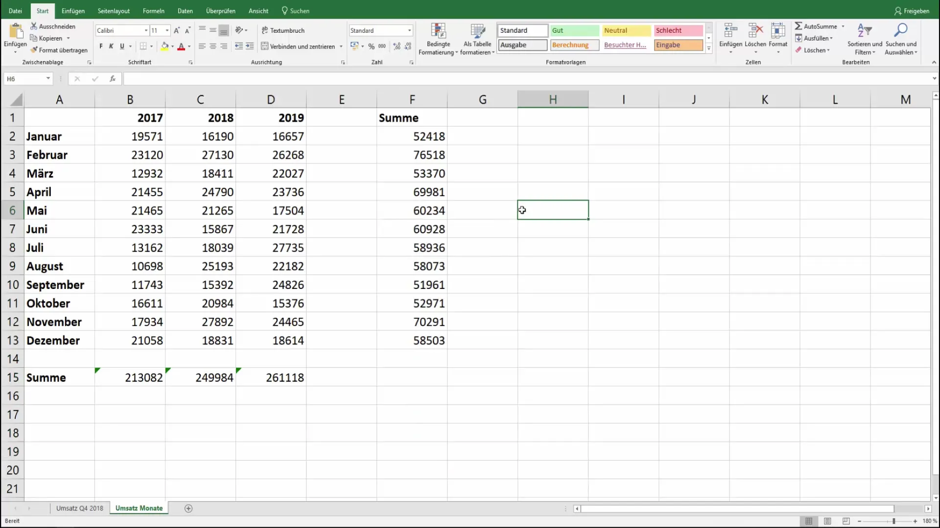This screenshot has height=528, width=940.
Task: Switch to the Formeln ribbon tab
Action: (x=153, y=11)
